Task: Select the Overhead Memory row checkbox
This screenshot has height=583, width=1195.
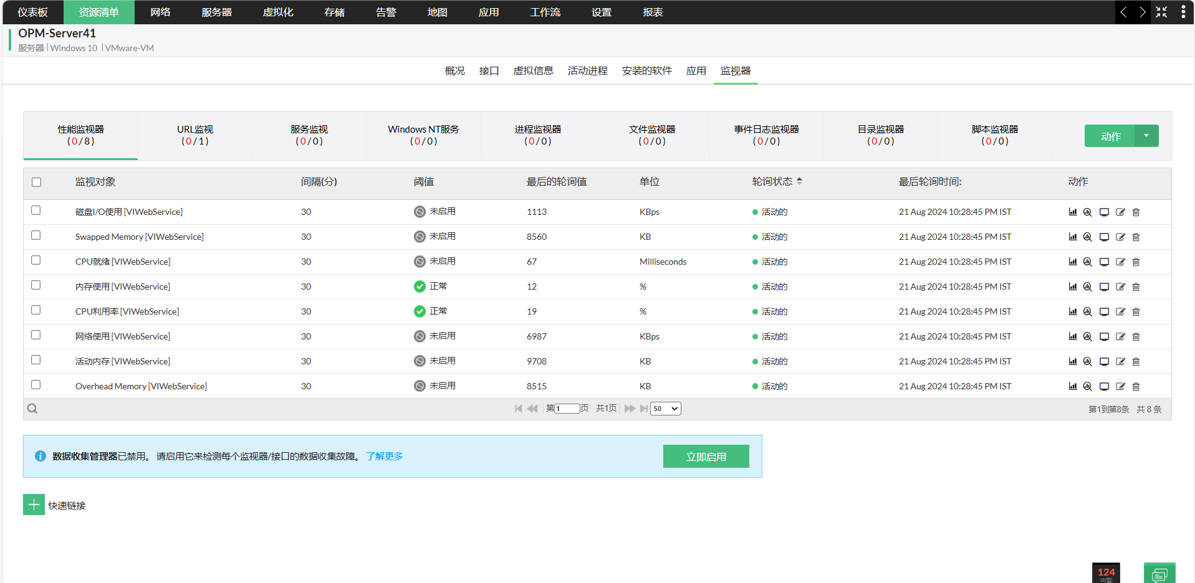Action: coord(36,385)
